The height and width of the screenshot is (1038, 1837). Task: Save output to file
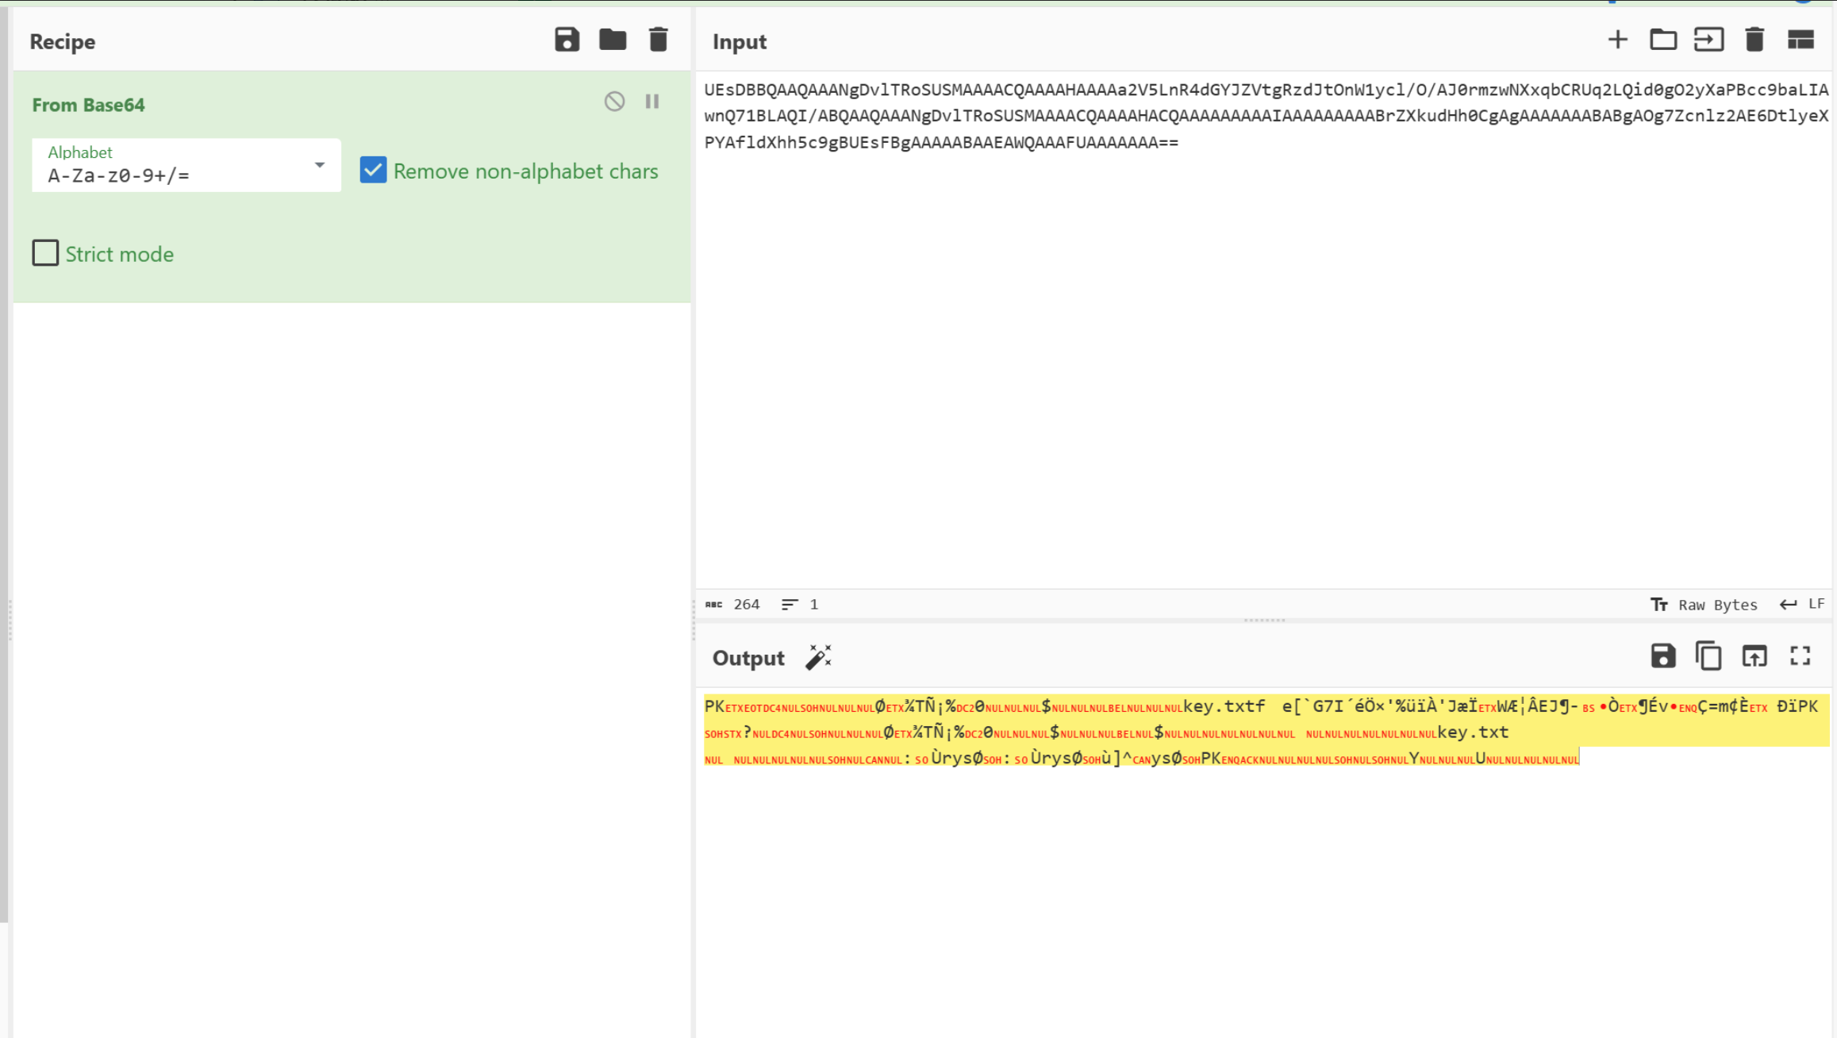point(1662,656)
